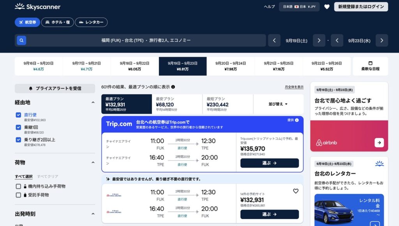The height and width of the screenshot is (226, 399).
Task: Click 新規登録またはログイン button
Action: tap(361, 7)
